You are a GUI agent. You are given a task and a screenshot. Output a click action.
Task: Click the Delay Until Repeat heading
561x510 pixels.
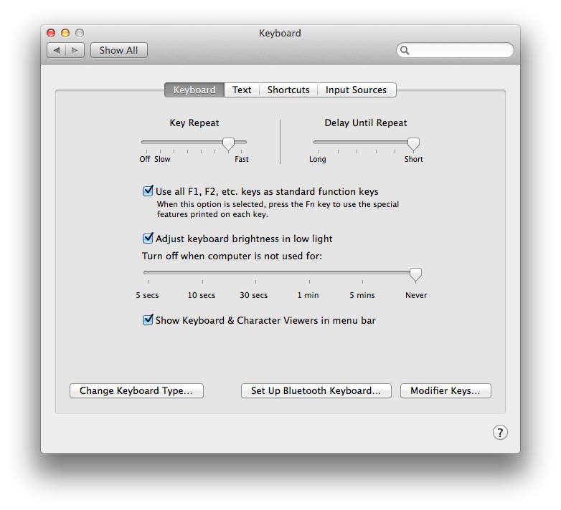point(366,123)
